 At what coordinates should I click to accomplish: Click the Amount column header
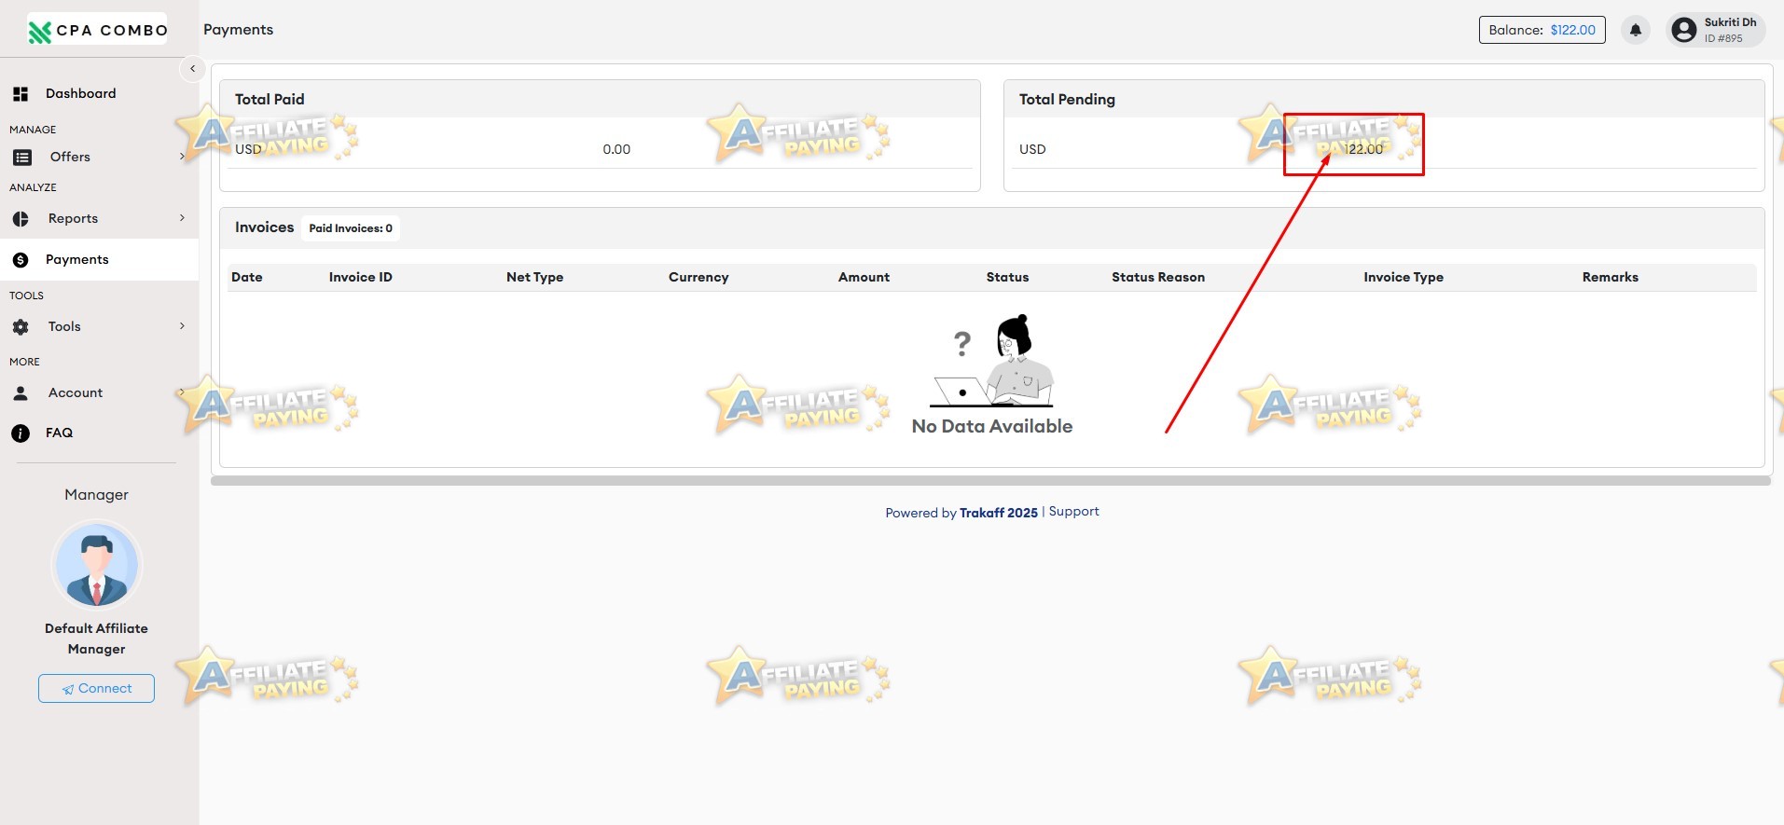click(x=864, y=277)
